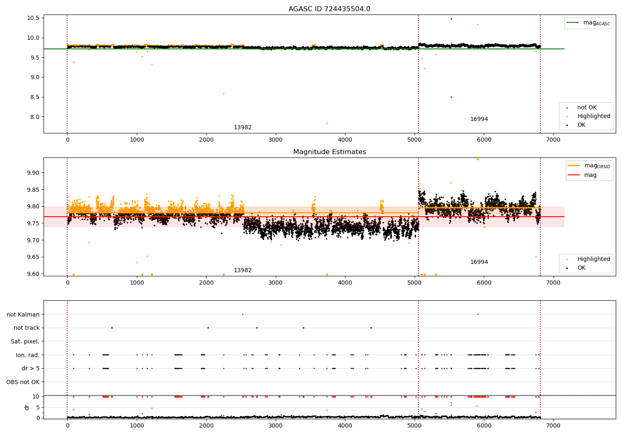Click the "9.0" y-tick in top plot
This screenshot has width=622, height=435.
35,77
